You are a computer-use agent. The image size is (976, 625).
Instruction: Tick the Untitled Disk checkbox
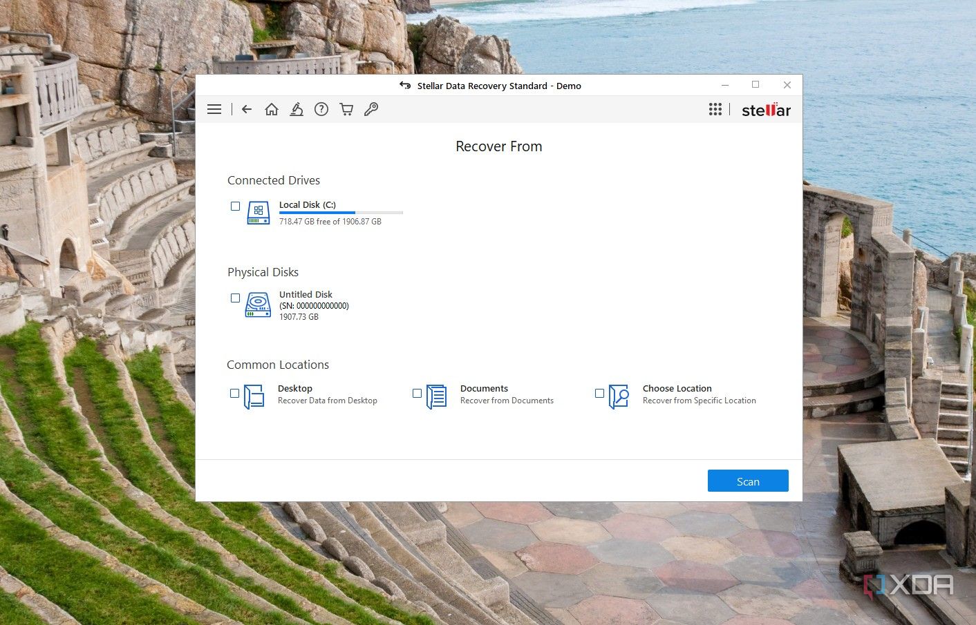235,298
